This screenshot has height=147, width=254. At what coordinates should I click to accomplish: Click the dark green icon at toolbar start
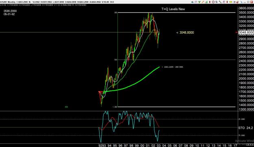coord(192,2)
